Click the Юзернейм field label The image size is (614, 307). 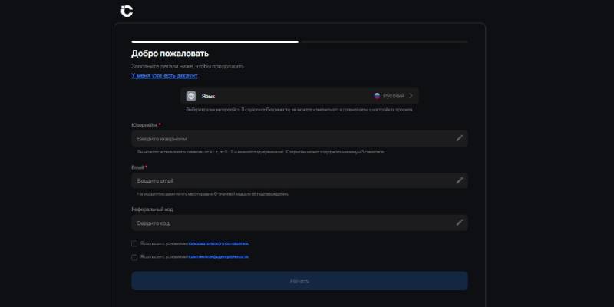tap(144, 125)
